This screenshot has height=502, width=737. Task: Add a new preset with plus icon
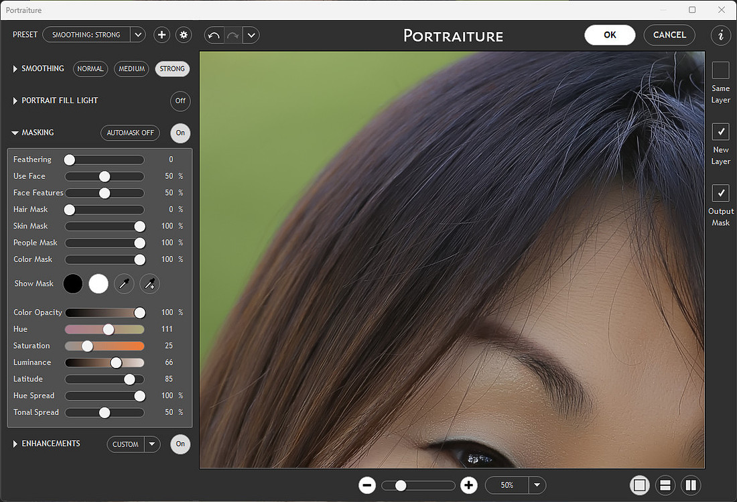[x=161, y=35]
